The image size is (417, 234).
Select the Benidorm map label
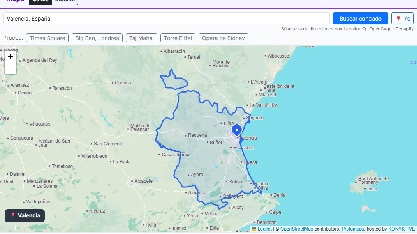(x=266, y=222)
